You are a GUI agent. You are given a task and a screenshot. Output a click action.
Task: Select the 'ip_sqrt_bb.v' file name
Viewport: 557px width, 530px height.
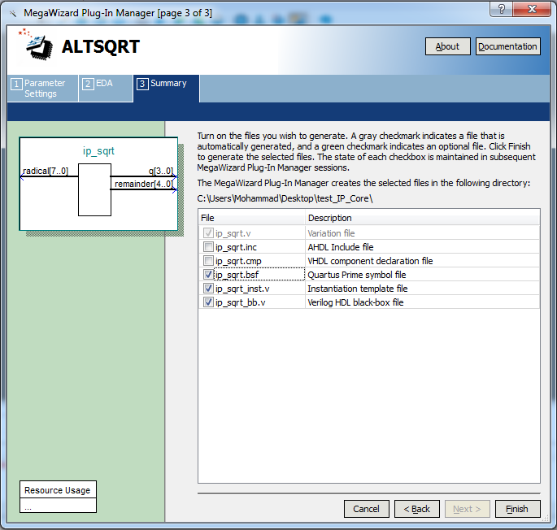[241, 302]
